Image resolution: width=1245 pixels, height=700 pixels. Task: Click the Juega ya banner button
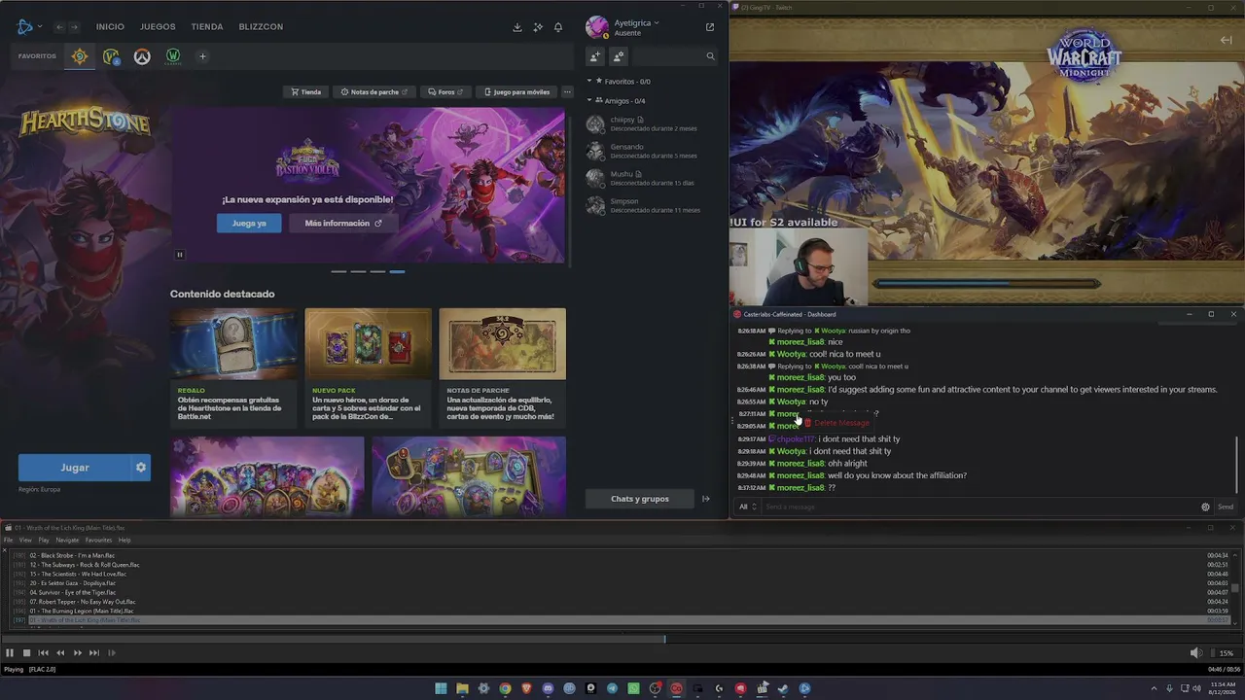(x=249, y=224)
